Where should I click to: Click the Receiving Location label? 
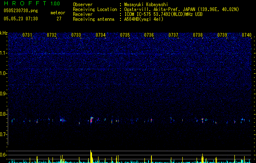coord(95,9)
